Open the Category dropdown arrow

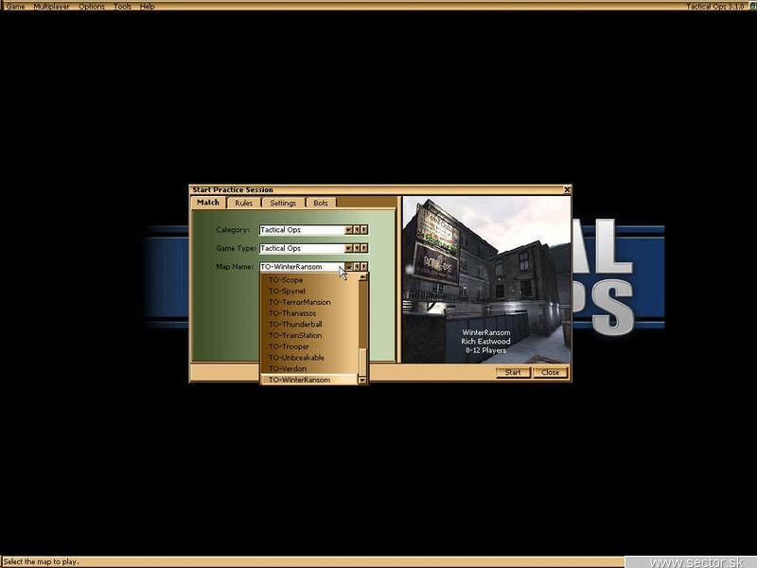click(x=348, y=230)
